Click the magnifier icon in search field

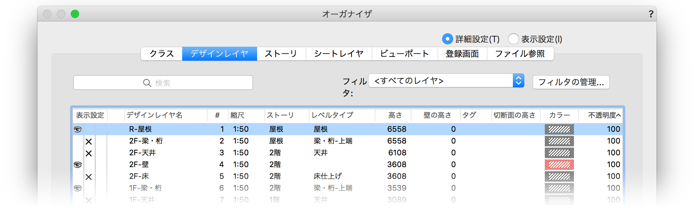coord(147,83)
